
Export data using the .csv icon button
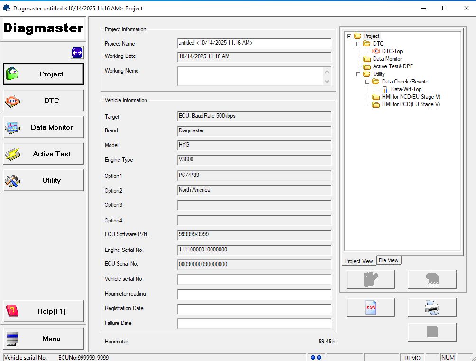point(370,307)
